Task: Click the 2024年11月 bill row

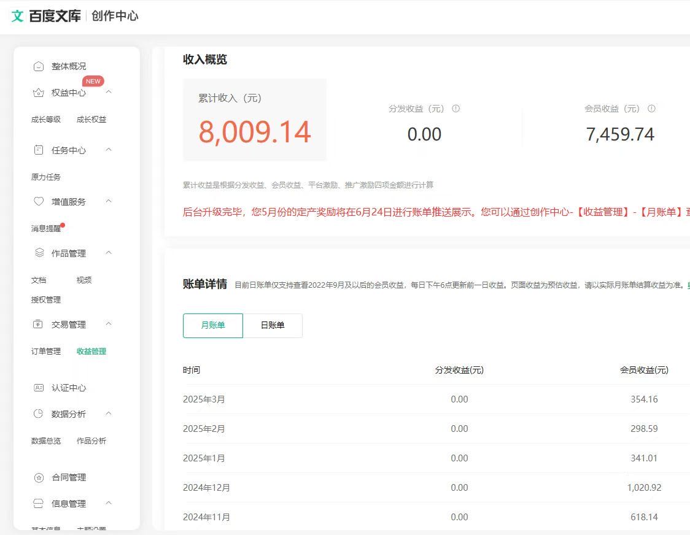Action: (436, 517)
